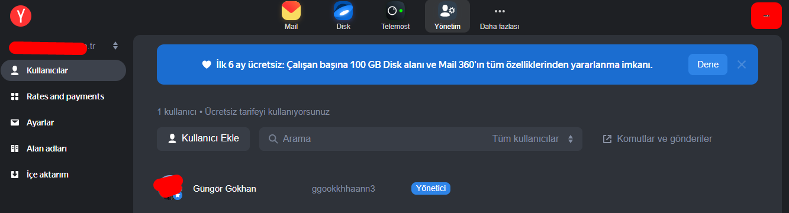
Task: Expand the organization domain selector arrows
Action: pos(115,46)
